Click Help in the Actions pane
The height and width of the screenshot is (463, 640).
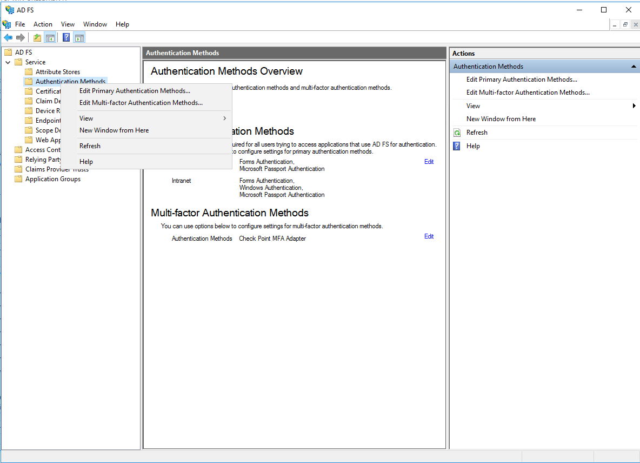point(473,145)
